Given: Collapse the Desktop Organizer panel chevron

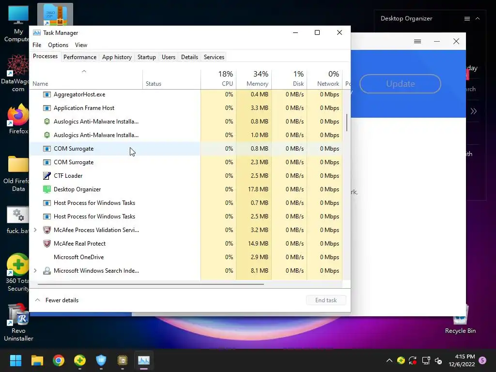Looking at the screenshot, I should click(478, 19).
